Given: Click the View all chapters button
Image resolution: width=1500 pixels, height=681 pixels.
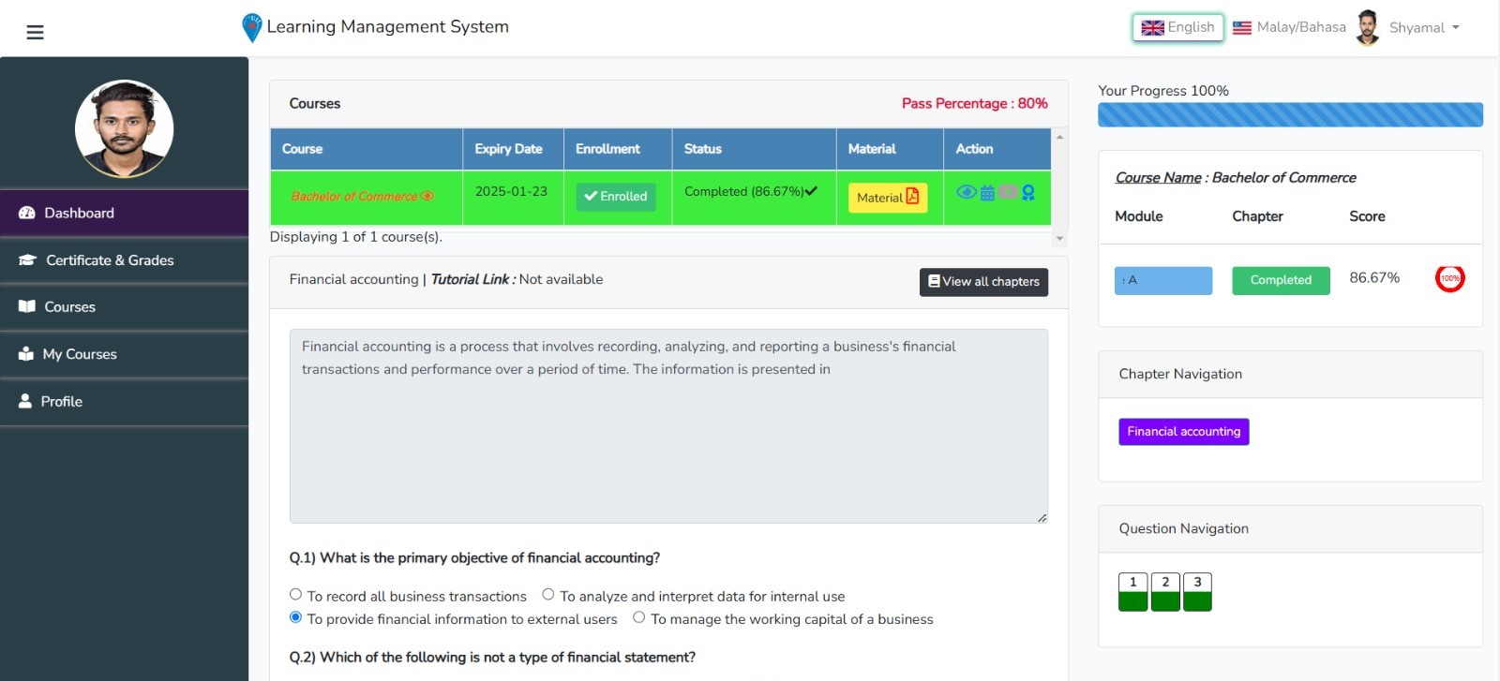Looking at the screenshot, I should pos(983,282).
